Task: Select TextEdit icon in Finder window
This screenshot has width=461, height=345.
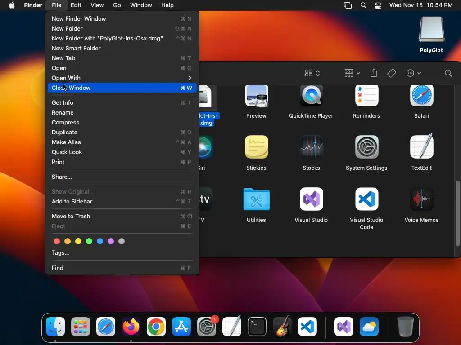Action: pos(421,146)
